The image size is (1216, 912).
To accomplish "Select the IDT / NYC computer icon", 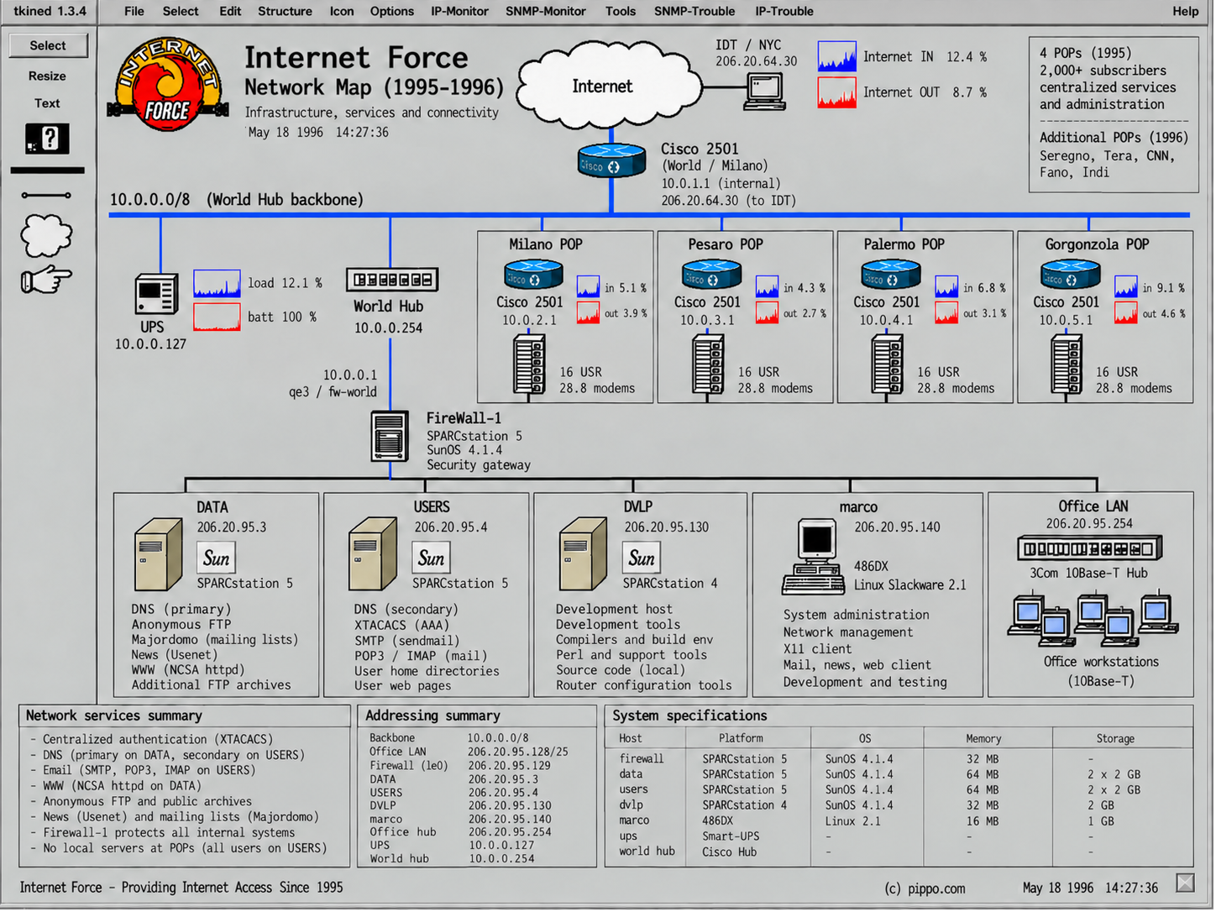I will (x=764, y=91).
